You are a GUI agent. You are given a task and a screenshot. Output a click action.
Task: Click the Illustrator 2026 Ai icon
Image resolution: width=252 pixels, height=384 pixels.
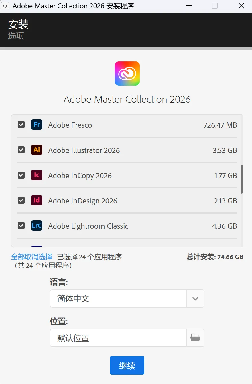(x=37, y=150)
